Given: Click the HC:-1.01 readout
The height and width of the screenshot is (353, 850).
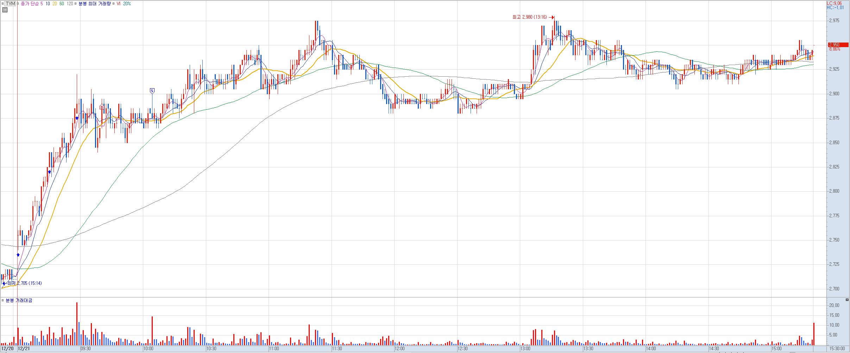Looking at the screenshot, I should pos(835,7).
